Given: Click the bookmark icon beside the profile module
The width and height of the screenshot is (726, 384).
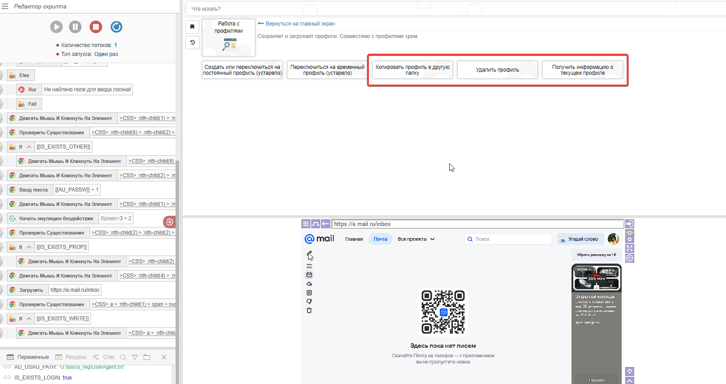Looking at the screenshot, I should [192, 27].
